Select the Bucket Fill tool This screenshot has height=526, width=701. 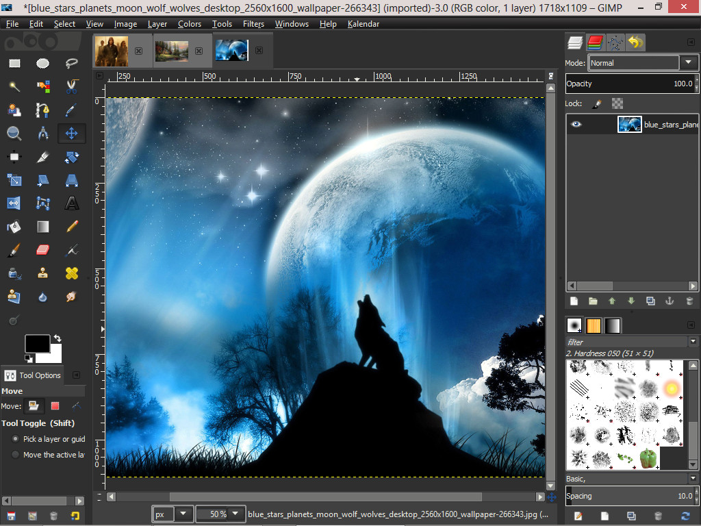pos(14,226)
